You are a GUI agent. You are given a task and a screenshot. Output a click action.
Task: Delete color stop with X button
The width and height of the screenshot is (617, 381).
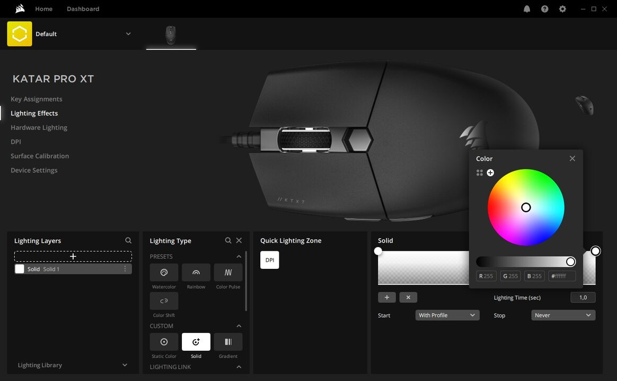[x=408, y=297]
